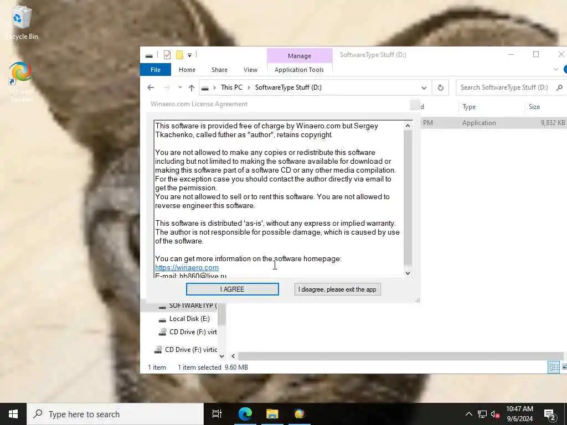
Task: Switch to Details view layout icon
Action: (554, 367)
